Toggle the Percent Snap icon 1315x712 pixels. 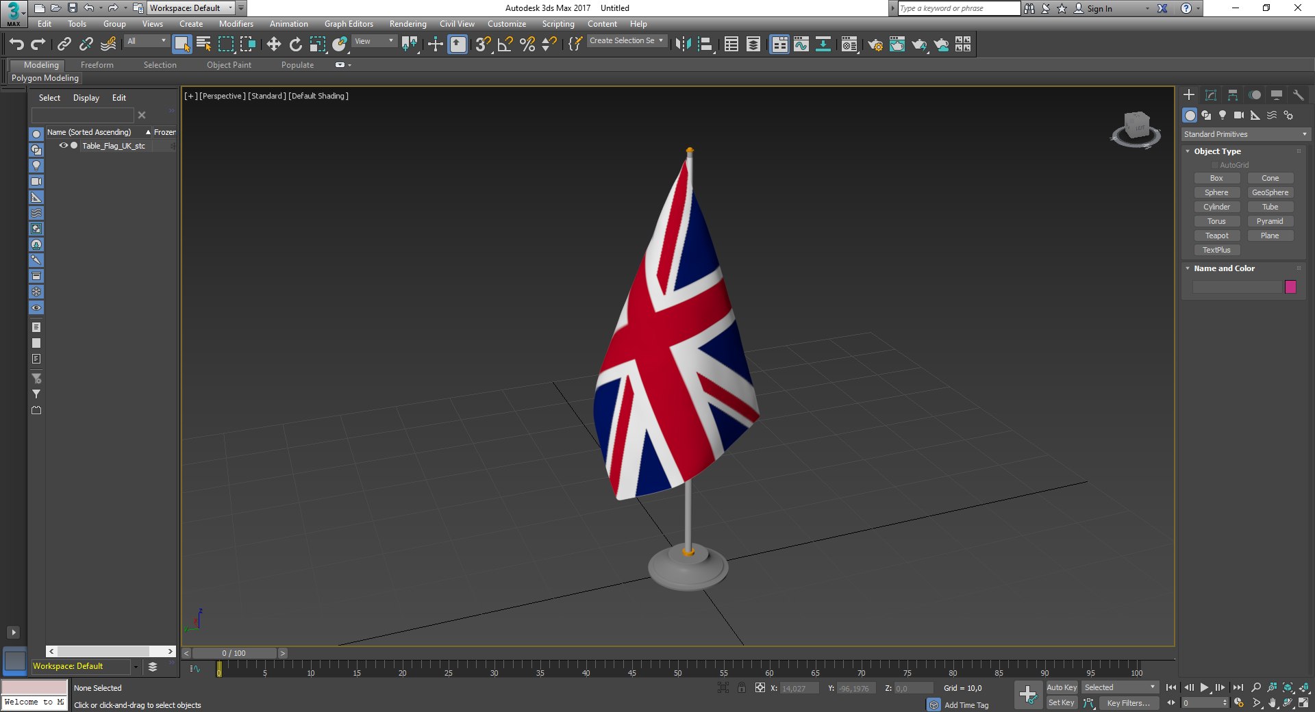527,44
